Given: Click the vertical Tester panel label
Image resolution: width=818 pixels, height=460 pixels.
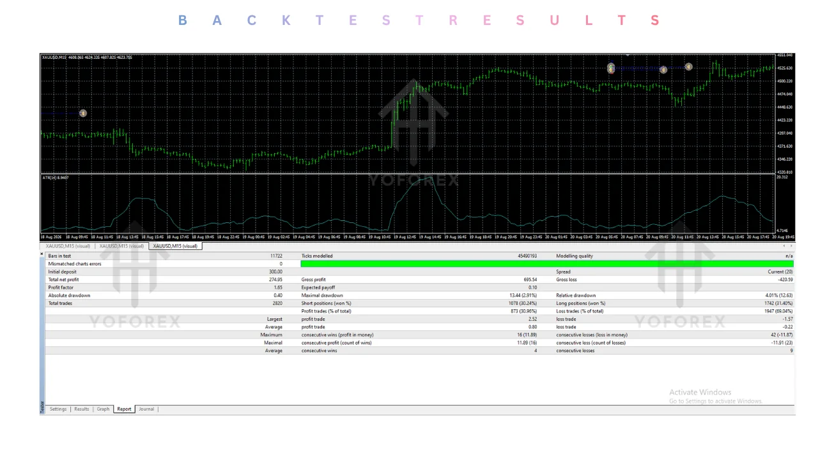Looking at the screenshot, I should pos(42,406).
